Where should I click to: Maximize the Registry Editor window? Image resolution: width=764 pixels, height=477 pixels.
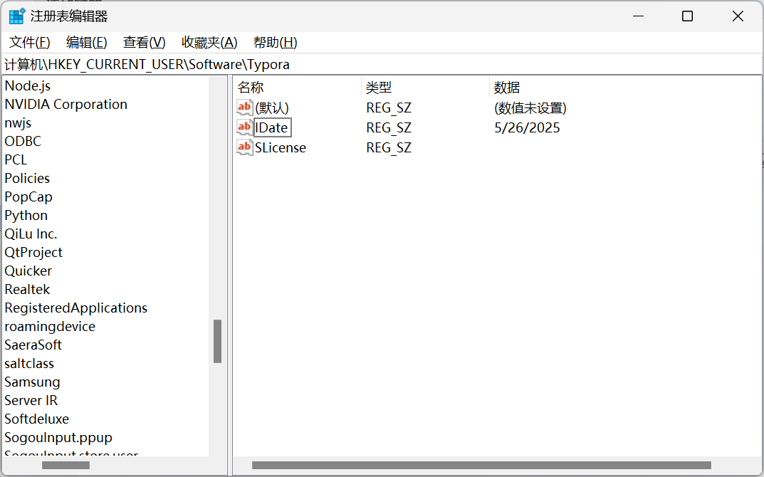687,16
